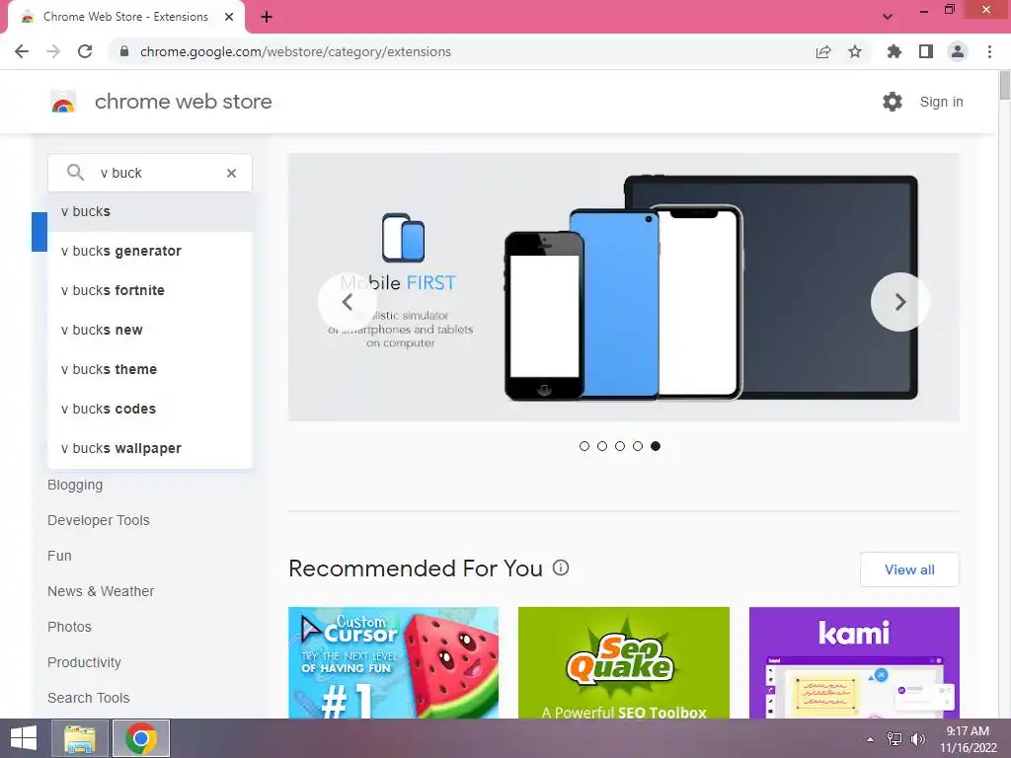Jump to first carousel slide dot

[x=584, y=446]
